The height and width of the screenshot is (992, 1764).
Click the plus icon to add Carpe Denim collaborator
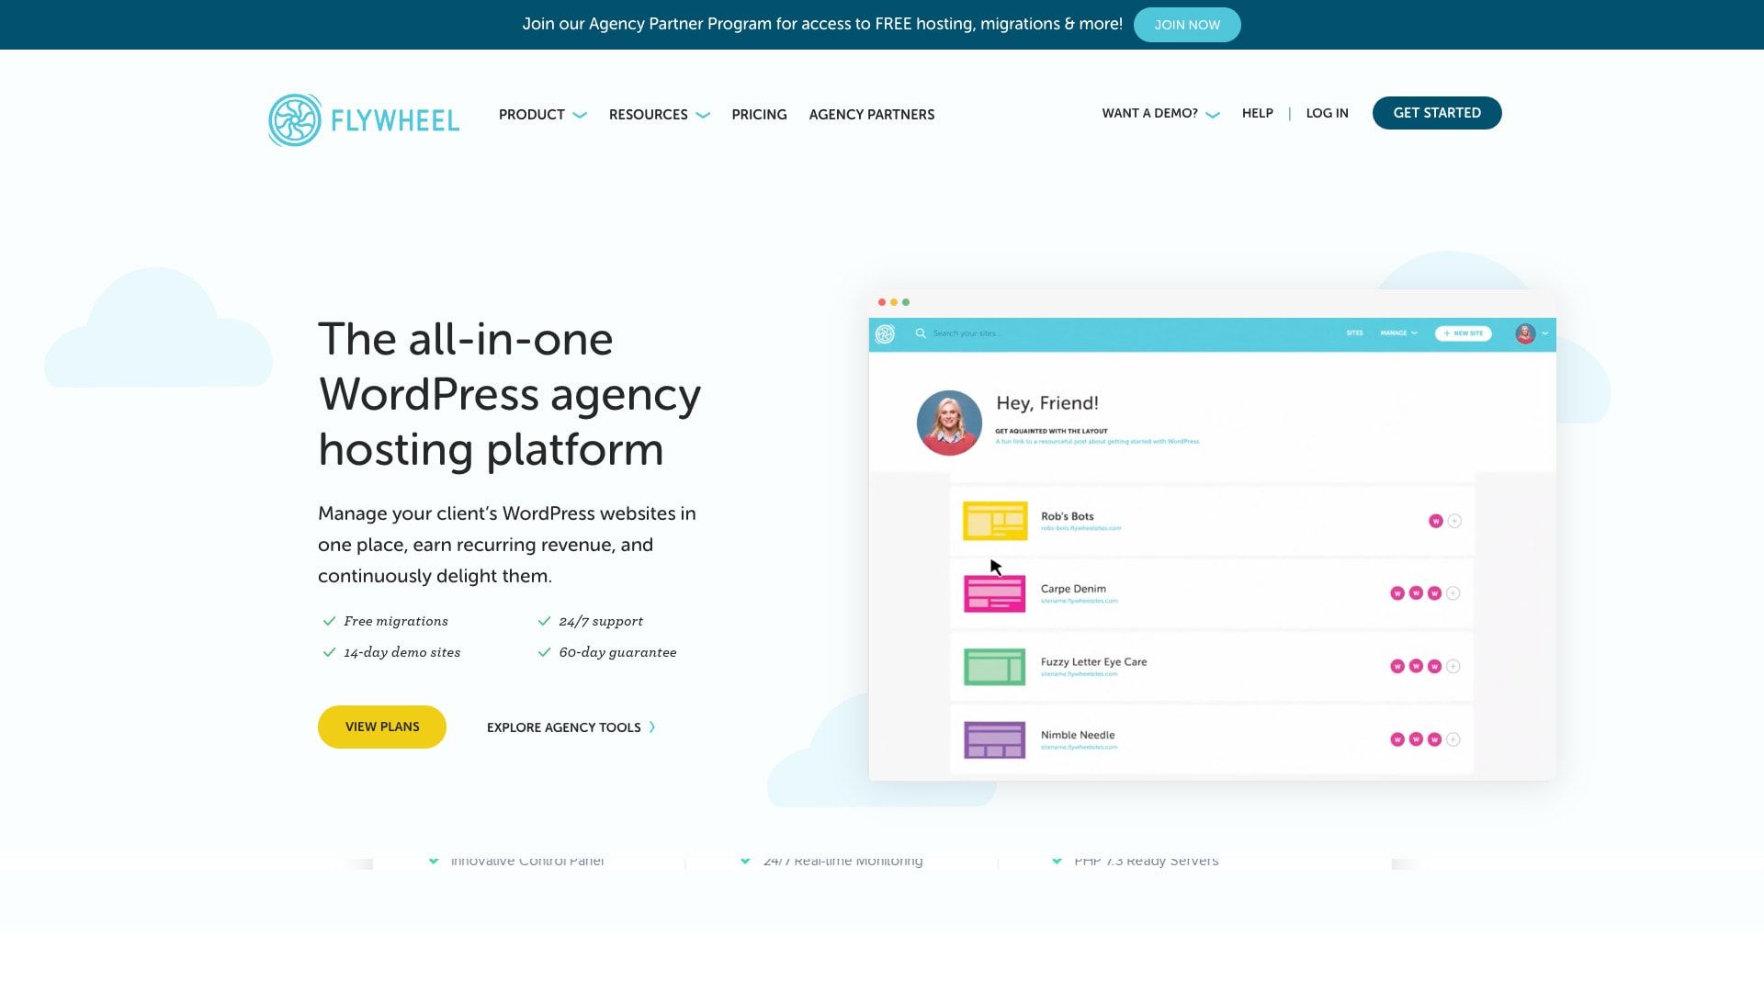click(1453, 593)
